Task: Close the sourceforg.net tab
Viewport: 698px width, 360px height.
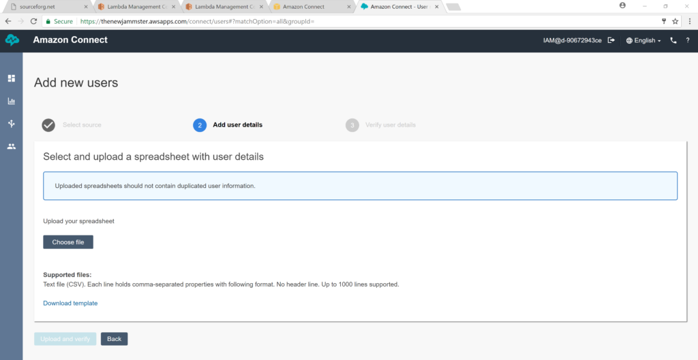Action: pos(86,7)
